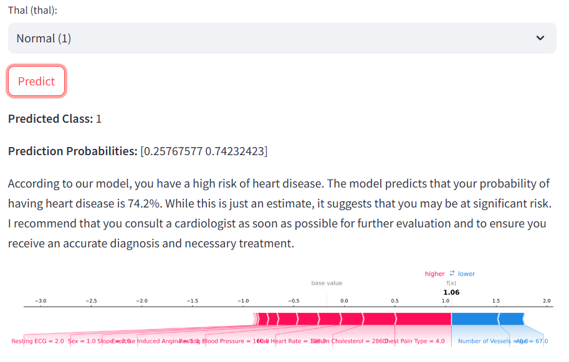Click the 'base value' label on plot
Screen dimensions: 569x362
coord(327,283)
